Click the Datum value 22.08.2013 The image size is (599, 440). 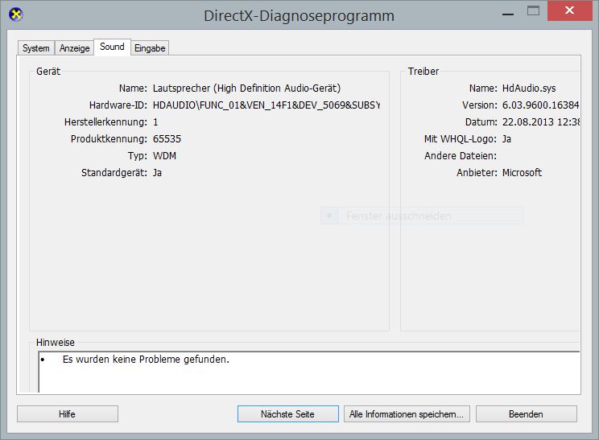(x=541, y=122)
